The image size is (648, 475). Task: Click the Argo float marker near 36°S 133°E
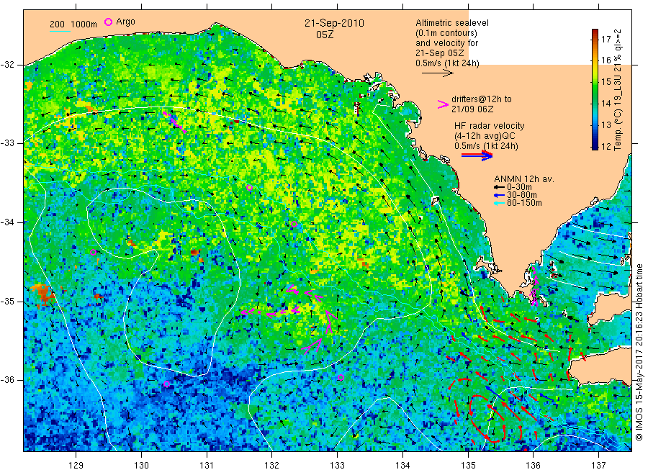coord(341,378)
